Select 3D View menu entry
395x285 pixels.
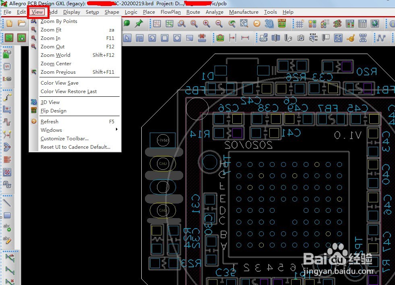pos(75,102)
